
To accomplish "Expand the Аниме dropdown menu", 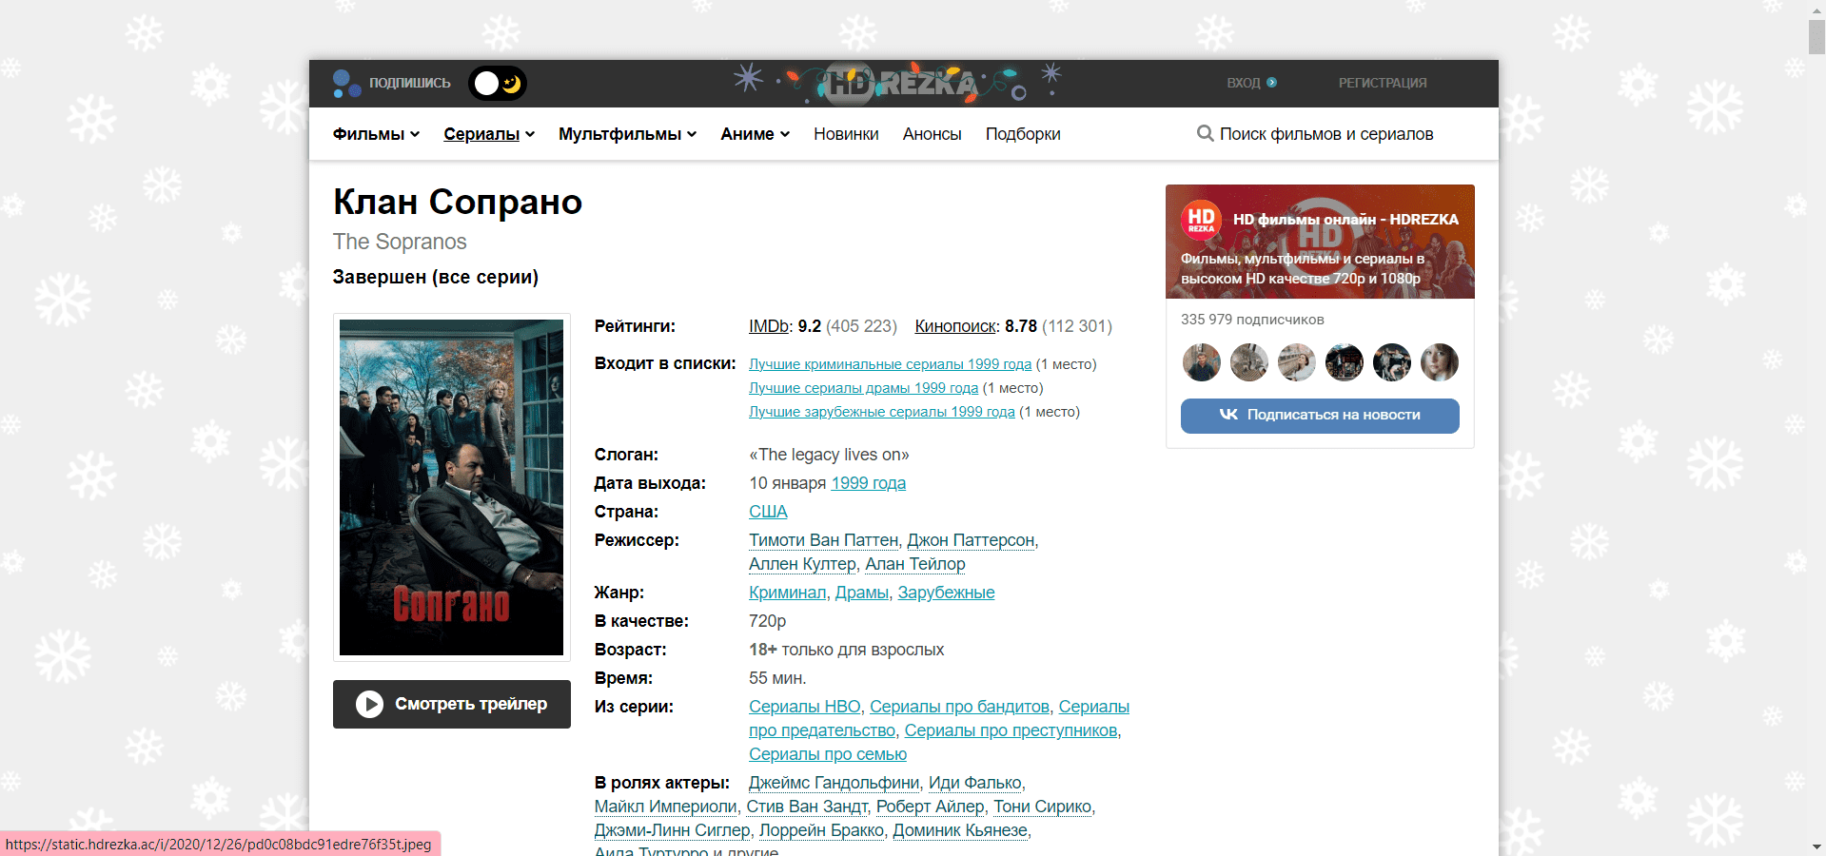I will point(756,134).
